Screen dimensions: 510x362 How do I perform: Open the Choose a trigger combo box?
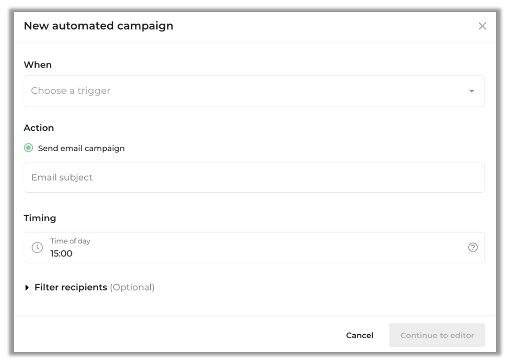[x=248, y=91]
